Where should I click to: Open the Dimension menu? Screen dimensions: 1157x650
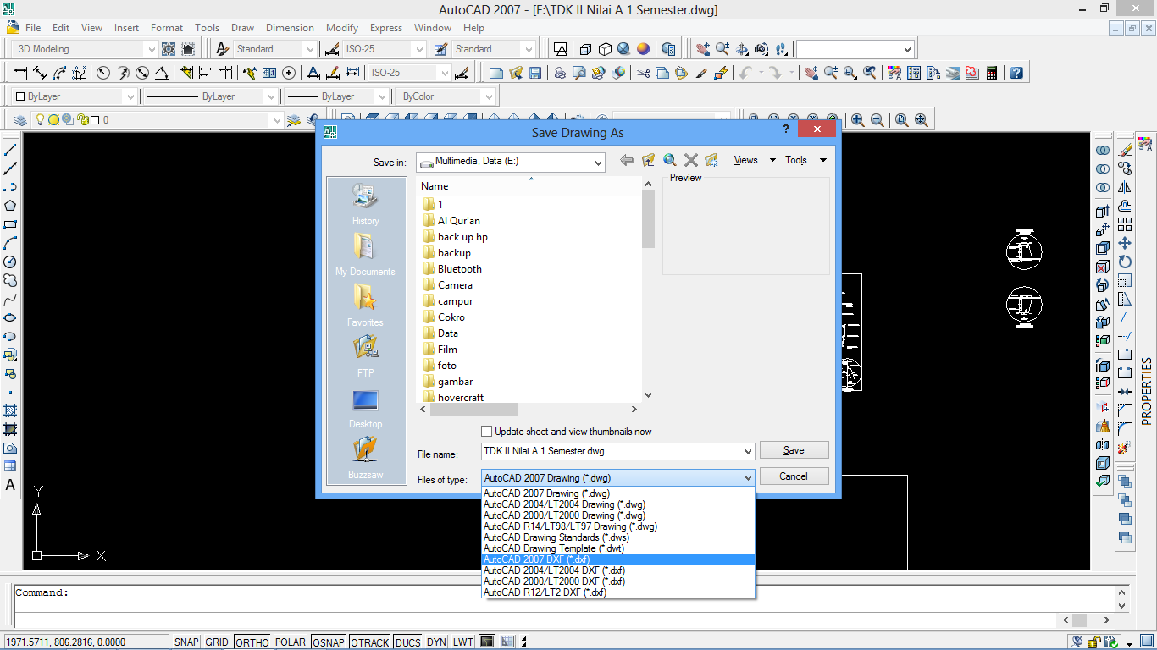290,28
